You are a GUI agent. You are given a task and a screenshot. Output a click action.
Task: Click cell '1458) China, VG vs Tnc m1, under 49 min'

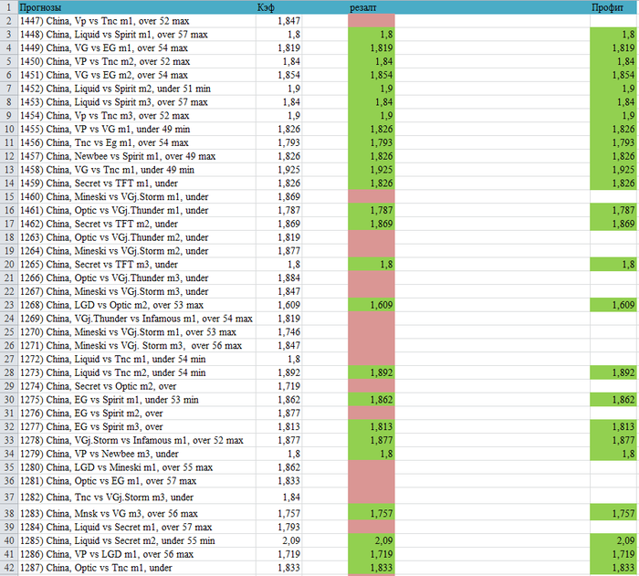pyautogui.click(x=137, y=170)
